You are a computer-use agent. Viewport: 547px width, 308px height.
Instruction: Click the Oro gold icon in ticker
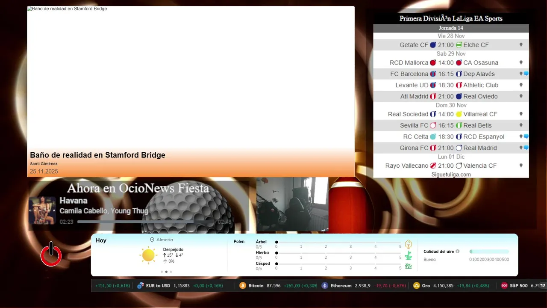coord(417,286)
